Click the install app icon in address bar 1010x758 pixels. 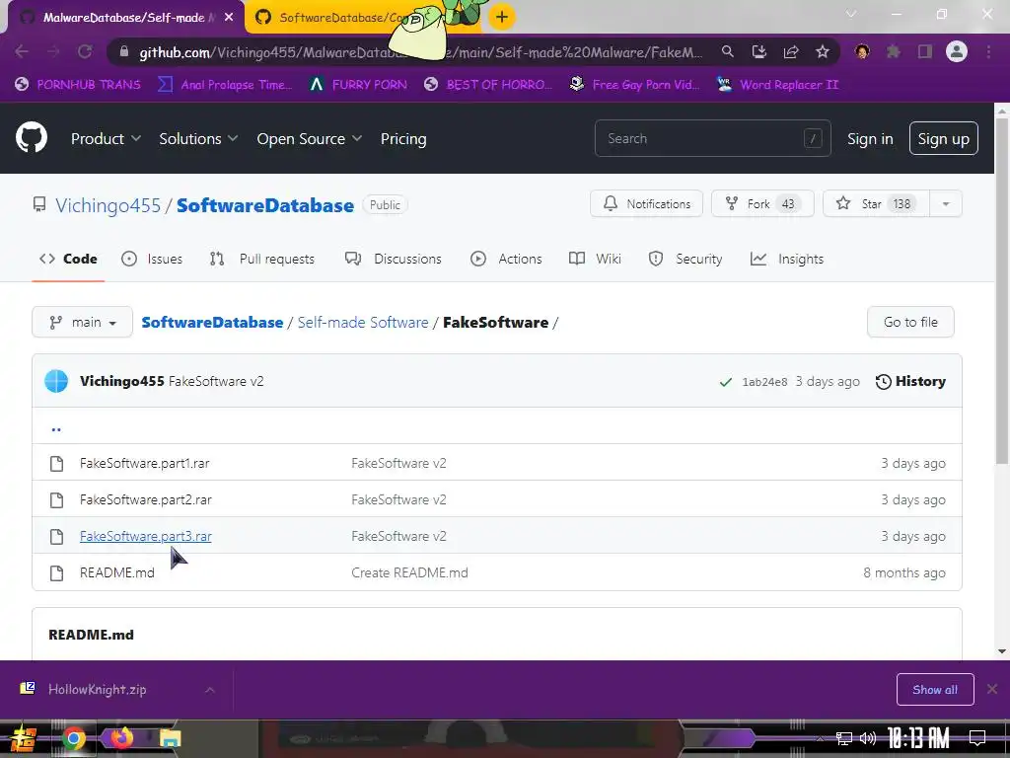pyautogui.click(x=759, y=51)
